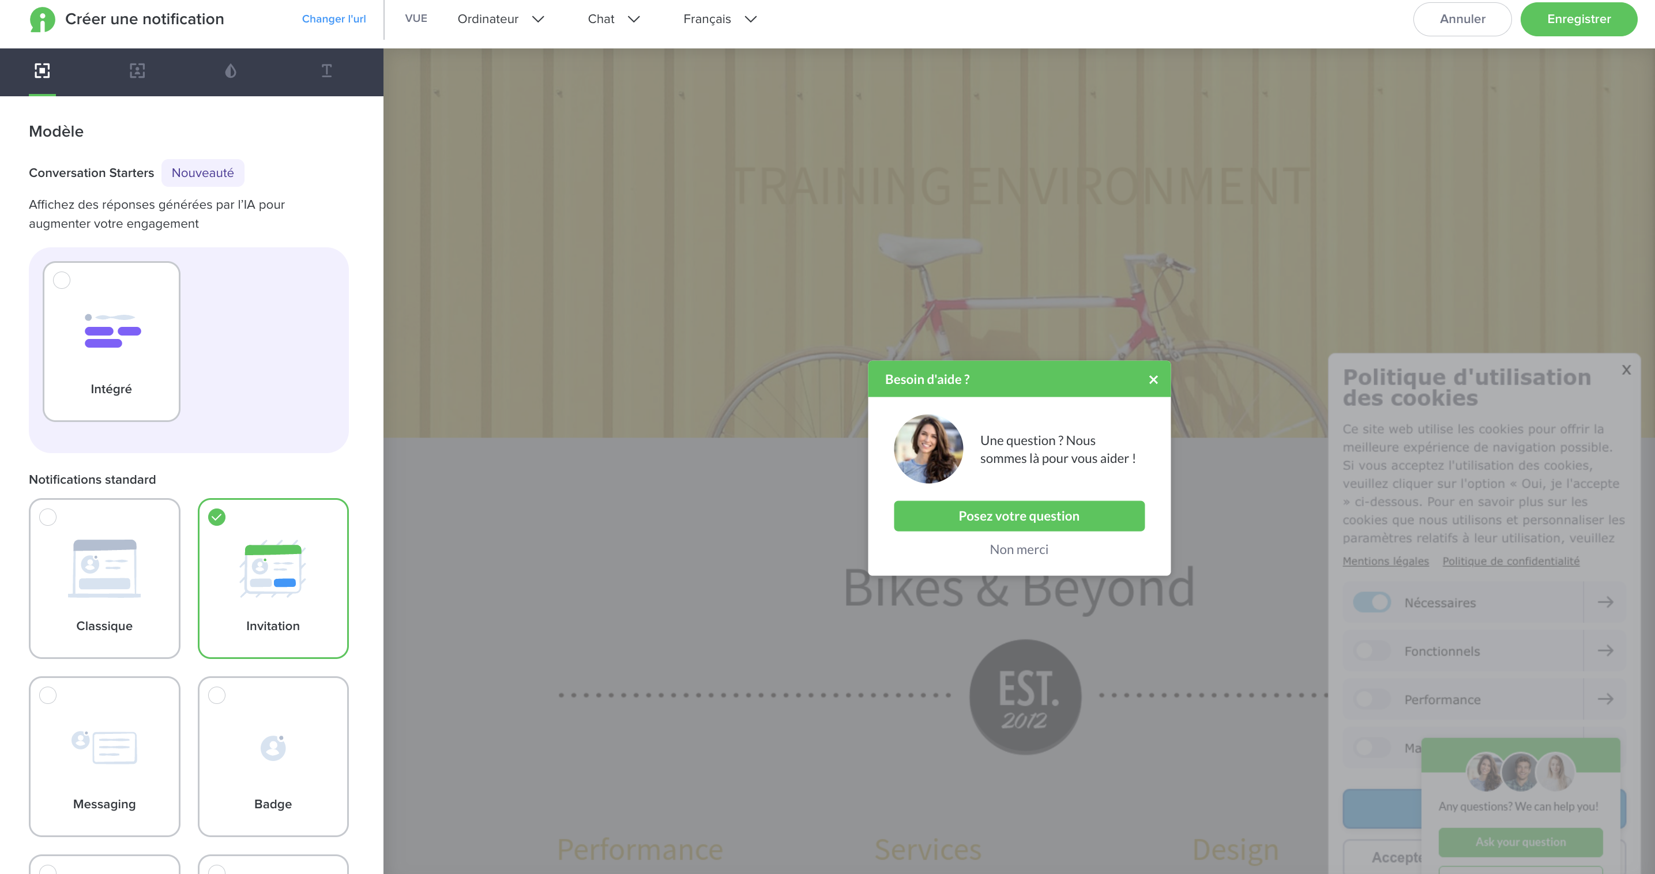
Task: Toggle the Fonctionnels cookies switch
Action: [x=1372, y=650]
